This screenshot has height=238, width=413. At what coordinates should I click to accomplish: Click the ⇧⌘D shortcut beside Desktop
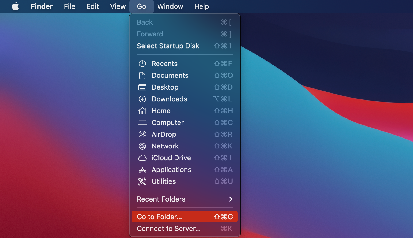223,87
